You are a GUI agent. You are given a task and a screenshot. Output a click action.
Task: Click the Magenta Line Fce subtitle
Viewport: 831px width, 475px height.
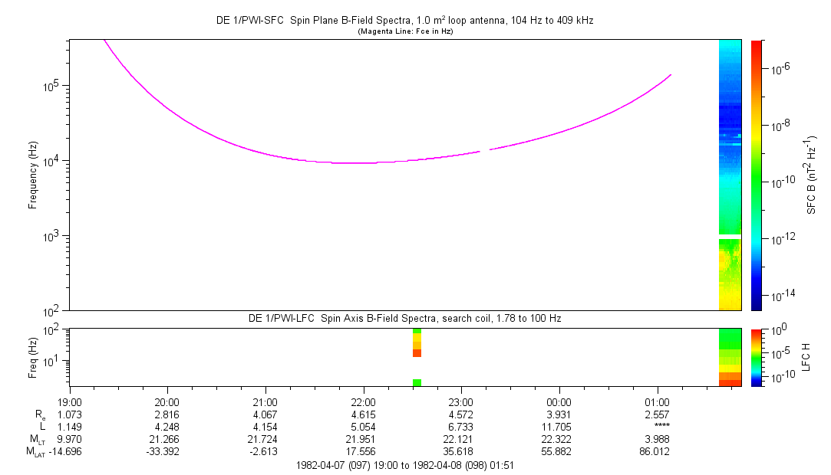(405, 31)
